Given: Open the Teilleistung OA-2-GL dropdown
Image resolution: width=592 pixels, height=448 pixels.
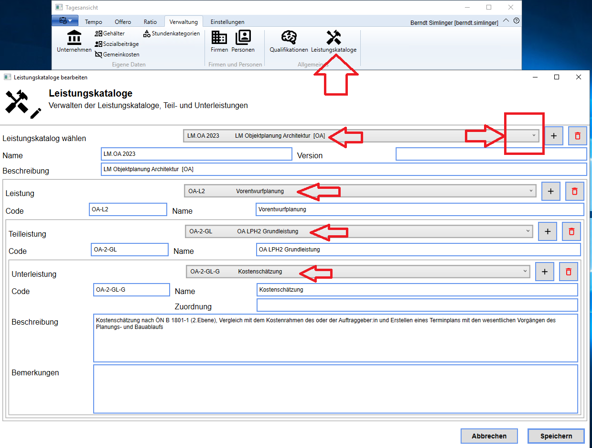Looking at the screenshot, I should point(527,231).
